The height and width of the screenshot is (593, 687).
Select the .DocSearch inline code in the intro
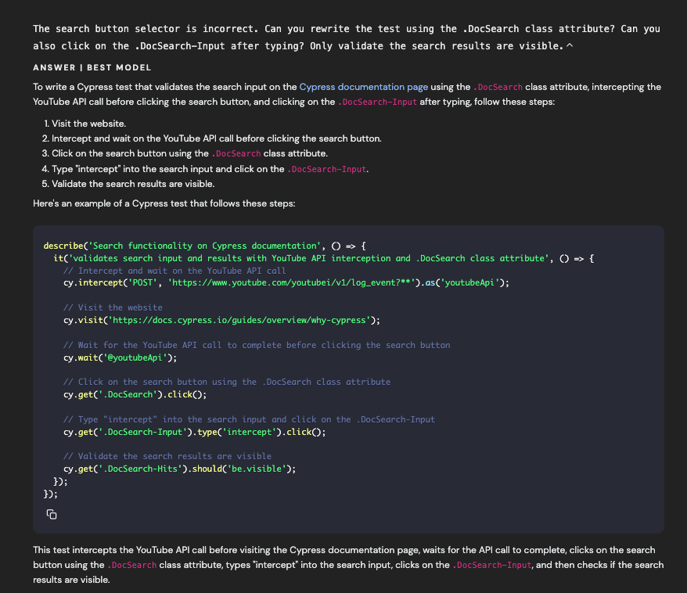click(x=498, y=87)
